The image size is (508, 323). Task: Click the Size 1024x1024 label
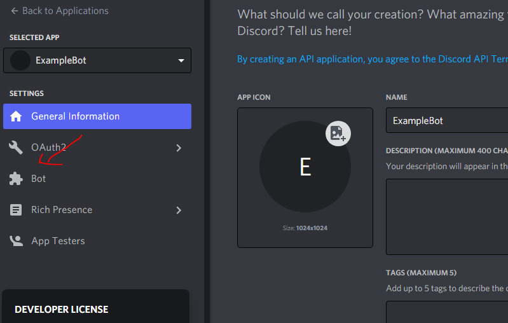(x=305, y=228)
